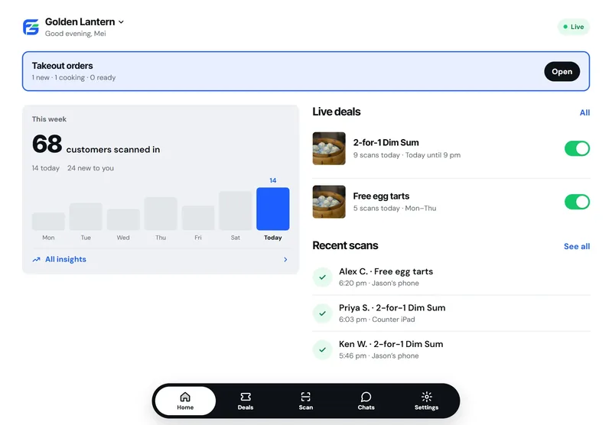This screenshot has height=425, width=612.
Task: Click the checkmark icon for Priya S. scan
Action: click(322, 313)
